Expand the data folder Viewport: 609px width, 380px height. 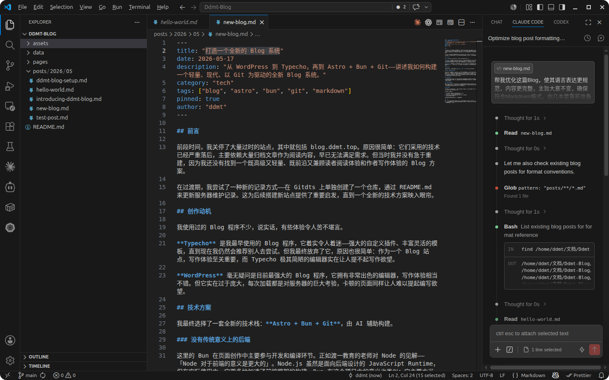(x=84, y=53)
